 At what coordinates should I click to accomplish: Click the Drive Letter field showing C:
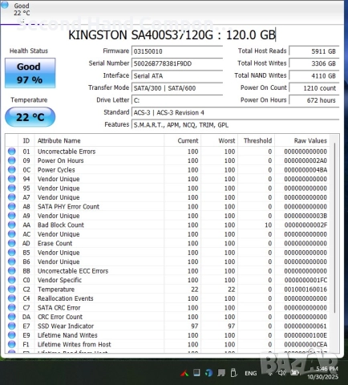coord(177,100)
